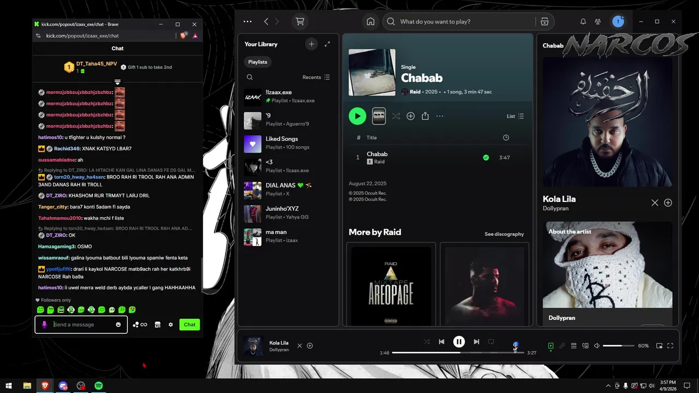Open Spotify notifications bell
Screen dimensions: 699x393
[583, 21]
